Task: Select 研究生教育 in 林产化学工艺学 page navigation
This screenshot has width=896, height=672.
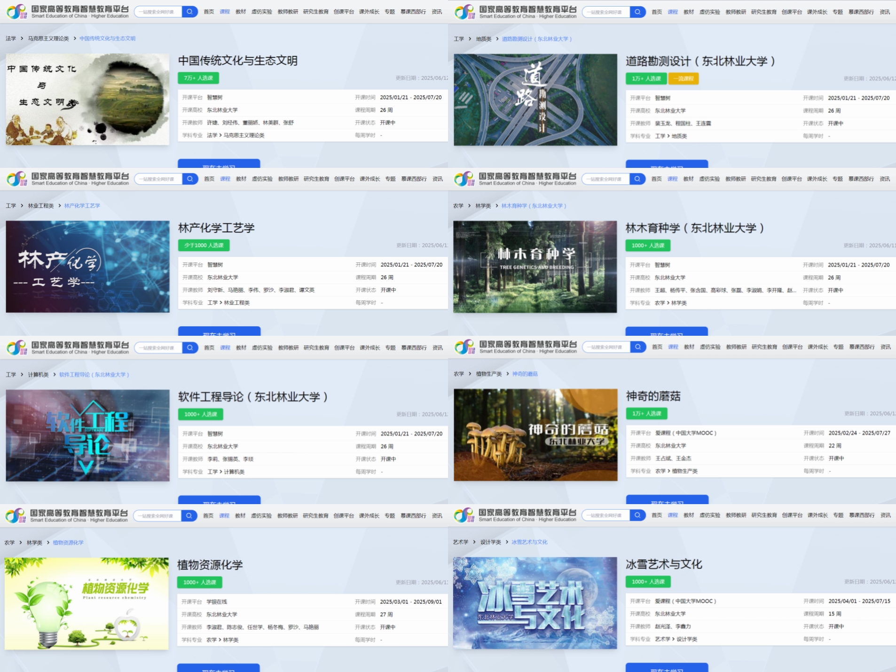Action: [x=316, y=179]
